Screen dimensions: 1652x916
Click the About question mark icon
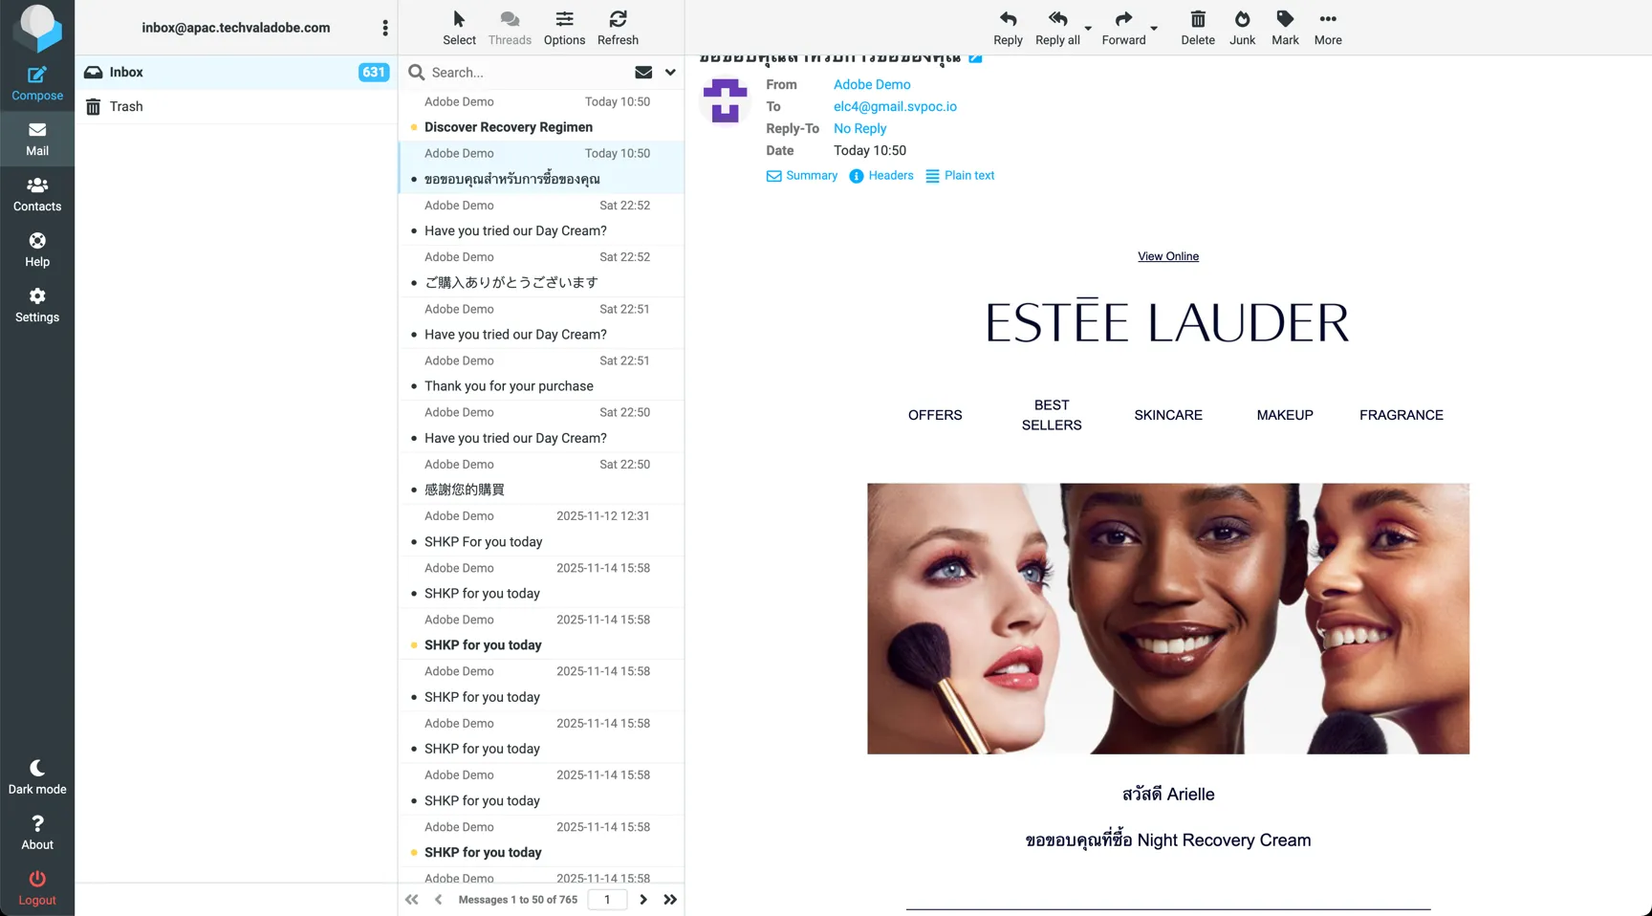37,823
